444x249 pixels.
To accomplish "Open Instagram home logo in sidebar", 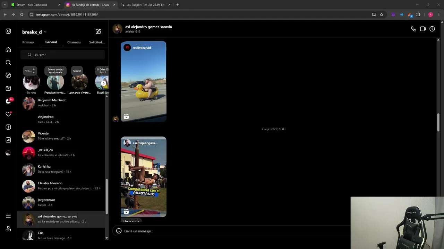I will (8, 31).
